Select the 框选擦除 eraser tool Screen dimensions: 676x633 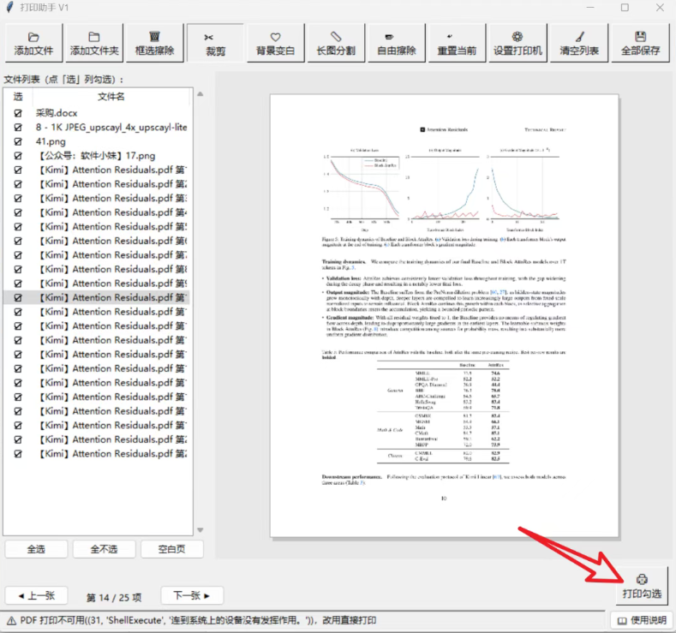pyautogui.click(x=155, y=44)
